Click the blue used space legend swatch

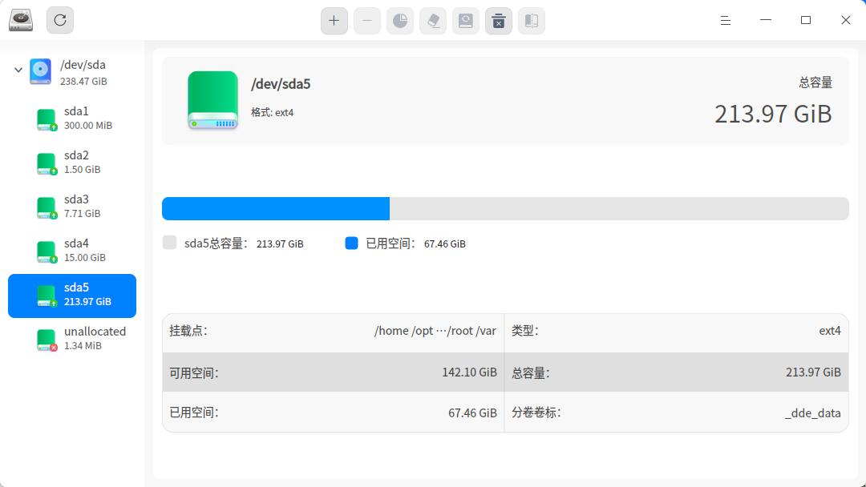pyautogui.click(x=351, y=243)
